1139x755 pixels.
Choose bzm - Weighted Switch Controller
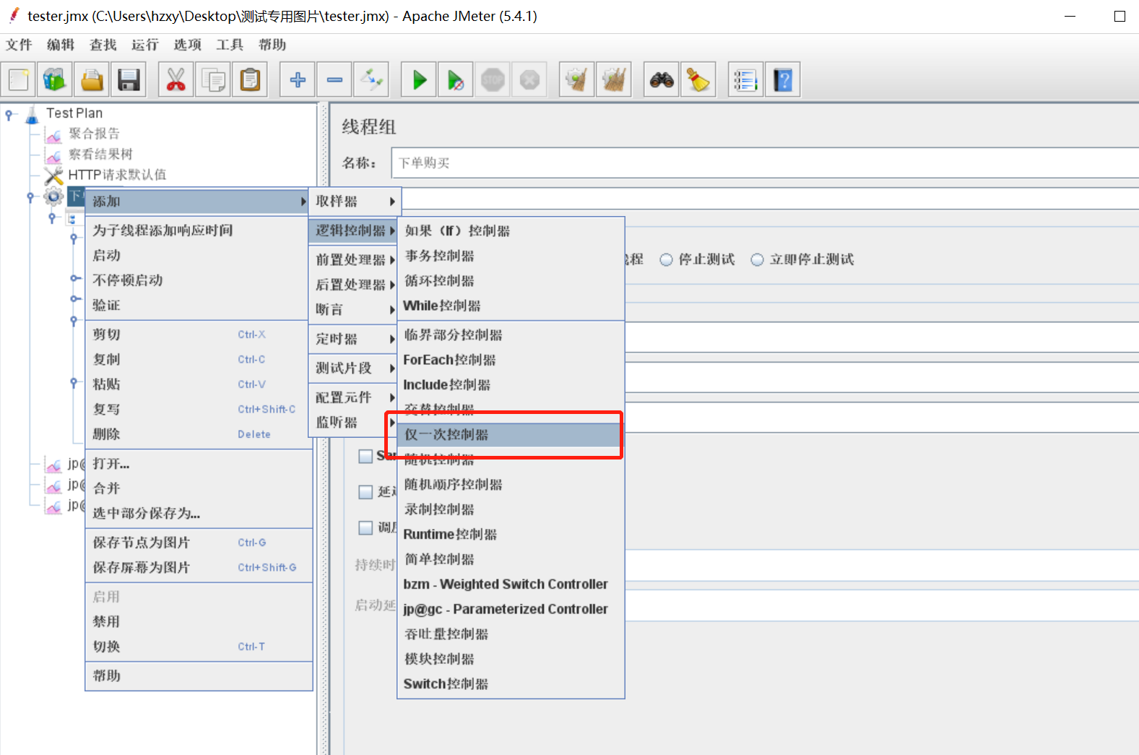point(511,584)
